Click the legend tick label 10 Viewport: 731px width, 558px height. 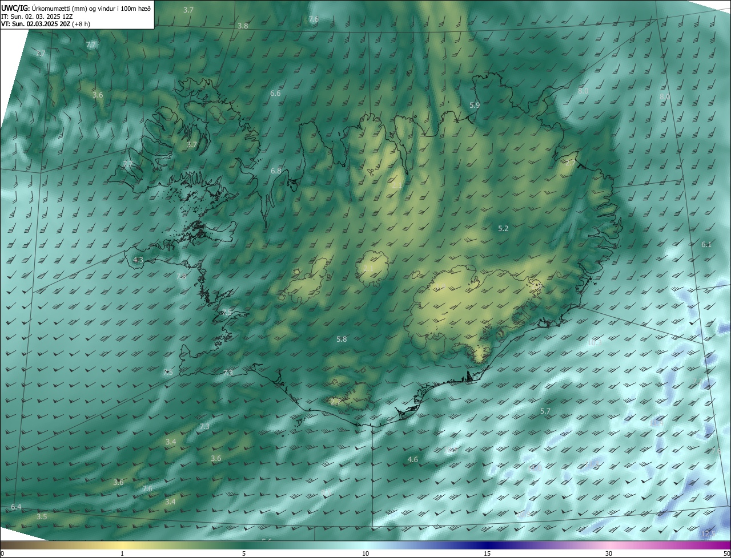[x=365, y=553]
